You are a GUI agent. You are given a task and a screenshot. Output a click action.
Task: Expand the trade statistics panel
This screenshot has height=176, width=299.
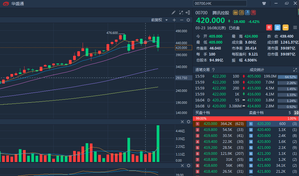[x=295, y=70]
